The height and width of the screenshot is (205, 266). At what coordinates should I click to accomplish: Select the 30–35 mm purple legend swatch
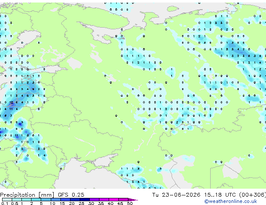pyautogui.click(x=94, y=200)
